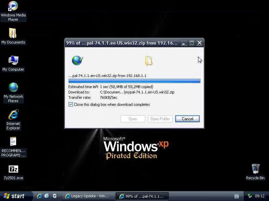
Task: Click the 09:12 taskbar clock
Action: 260,196
